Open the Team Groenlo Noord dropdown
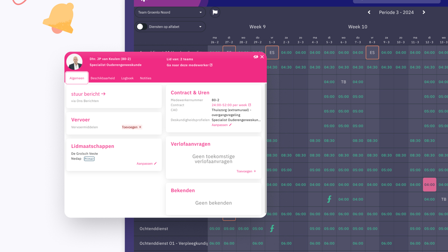The image size is (448, 252). click(170, 12)
